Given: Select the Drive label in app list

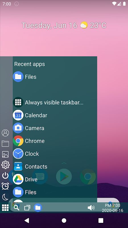Looking at the screenshot, I should pos(31,179).
